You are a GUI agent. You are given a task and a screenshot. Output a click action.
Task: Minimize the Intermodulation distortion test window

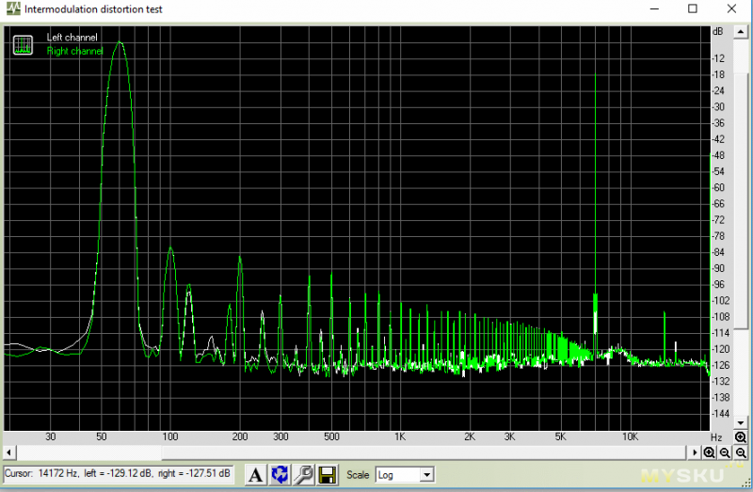click(654, 8)
